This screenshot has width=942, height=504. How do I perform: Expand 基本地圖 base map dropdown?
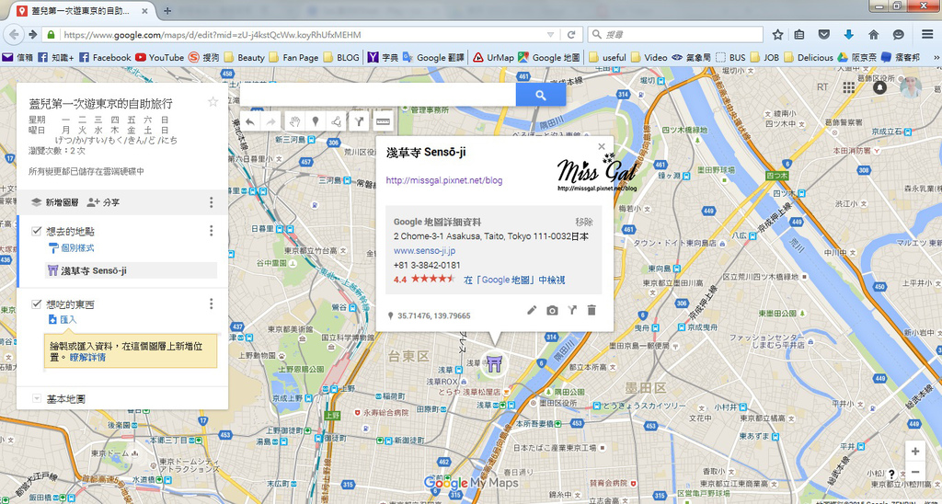[37, 398]
